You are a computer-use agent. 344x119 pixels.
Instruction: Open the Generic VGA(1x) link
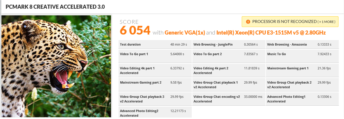tap(185, 33)
